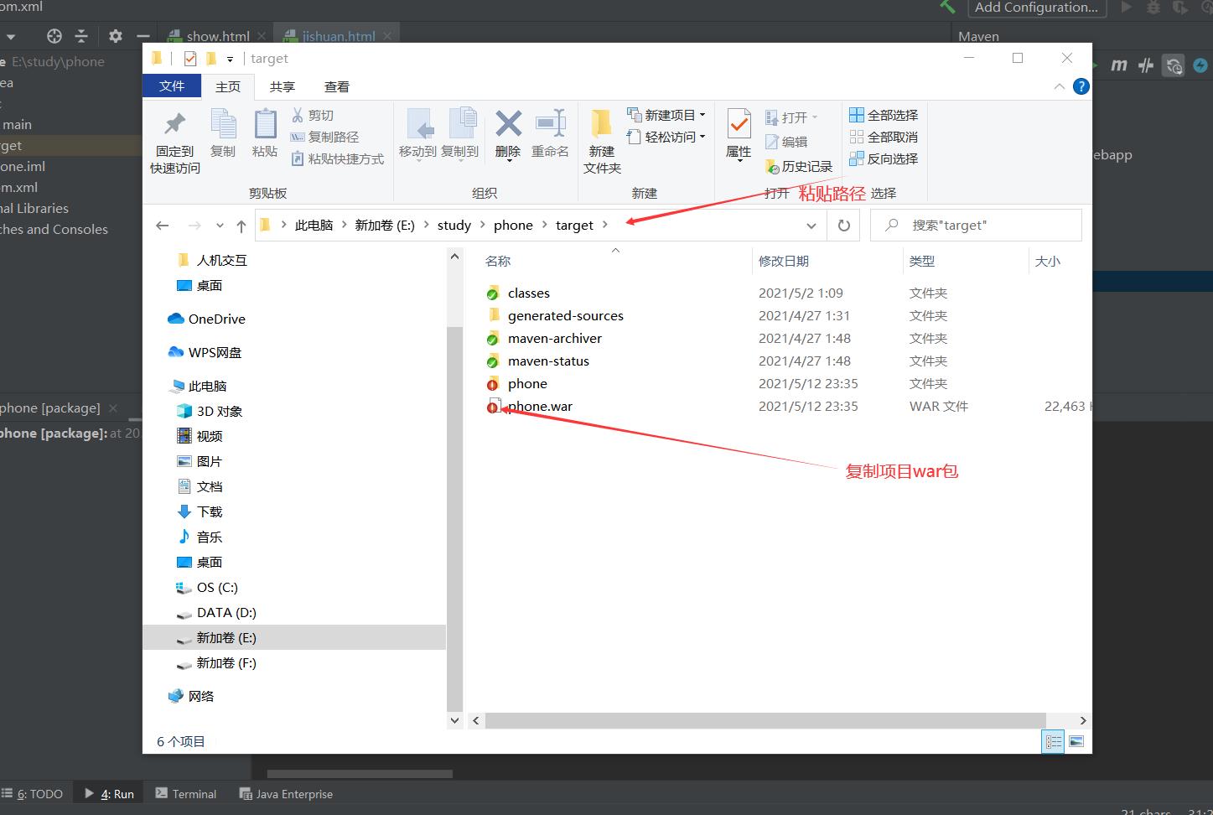Select the maven-archiver folder

coord(555,338)
